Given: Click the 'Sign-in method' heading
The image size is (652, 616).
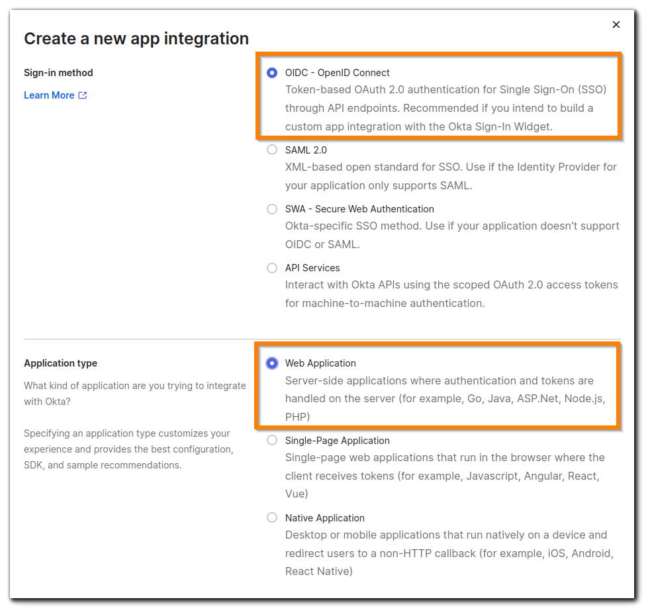Looking at the screenshot, I should pos(58,73).
